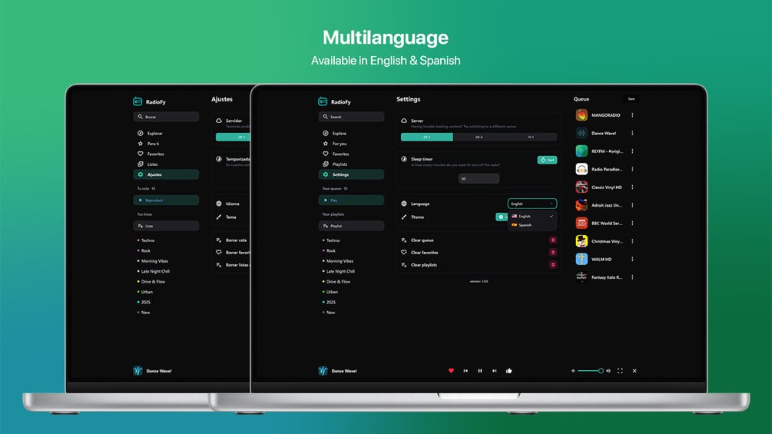
Task: Open options menu for Dance Wave! in queue
Action: pos(633,134)
